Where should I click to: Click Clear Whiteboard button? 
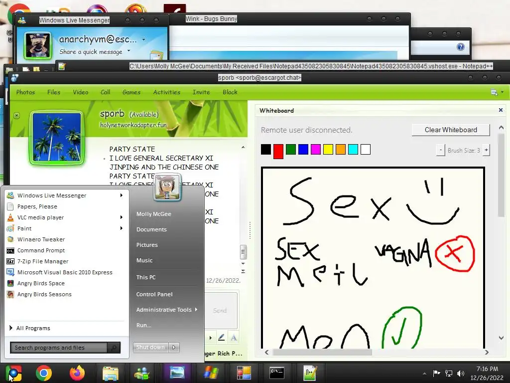click(451, 130)
